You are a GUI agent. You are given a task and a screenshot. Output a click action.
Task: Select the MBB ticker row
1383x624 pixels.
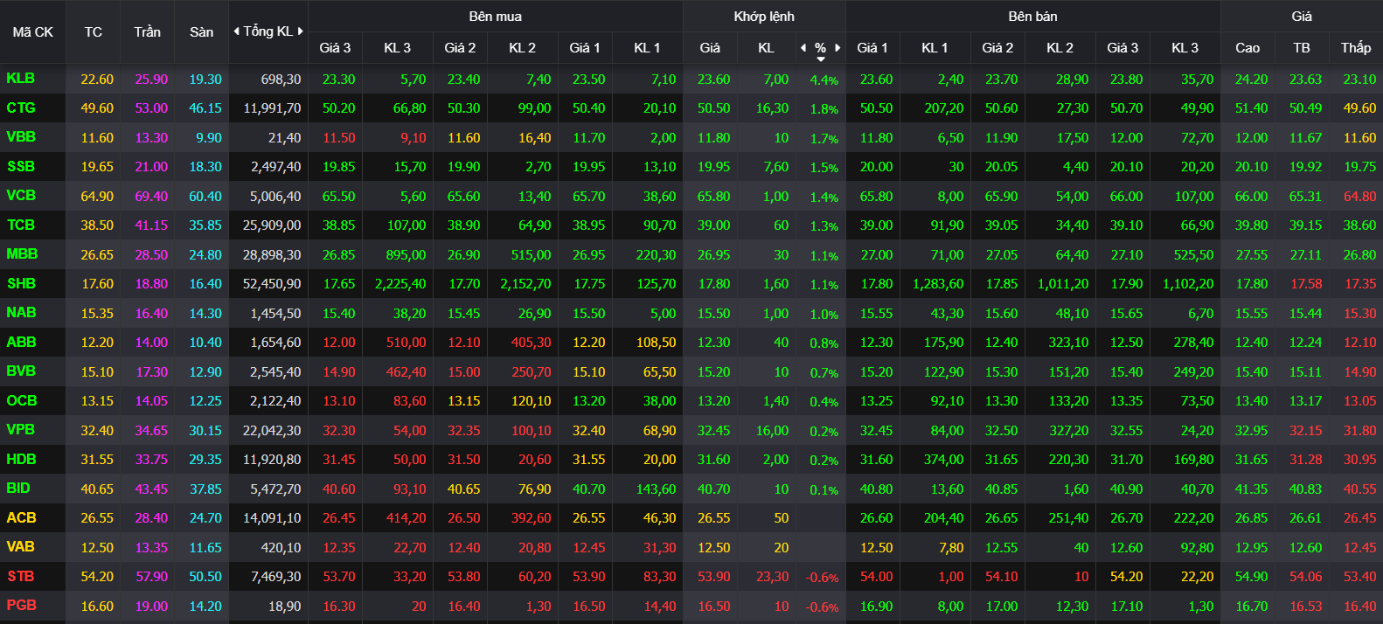coord(22,254)
